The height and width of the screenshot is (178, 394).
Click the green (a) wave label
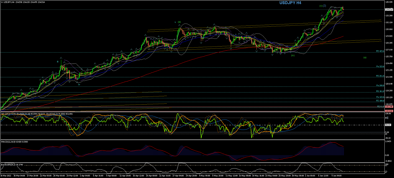(x=365, y=57)
